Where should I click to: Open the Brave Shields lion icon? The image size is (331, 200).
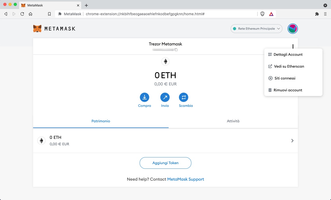coord(262,14)
